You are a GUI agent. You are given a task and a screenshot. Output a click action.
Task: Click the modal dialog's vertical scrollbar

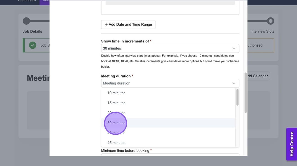coord(245,93)
